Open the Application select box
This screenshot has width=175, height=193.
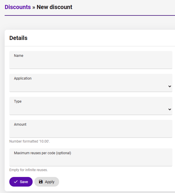pyautogui.click(x=91, y=83)
